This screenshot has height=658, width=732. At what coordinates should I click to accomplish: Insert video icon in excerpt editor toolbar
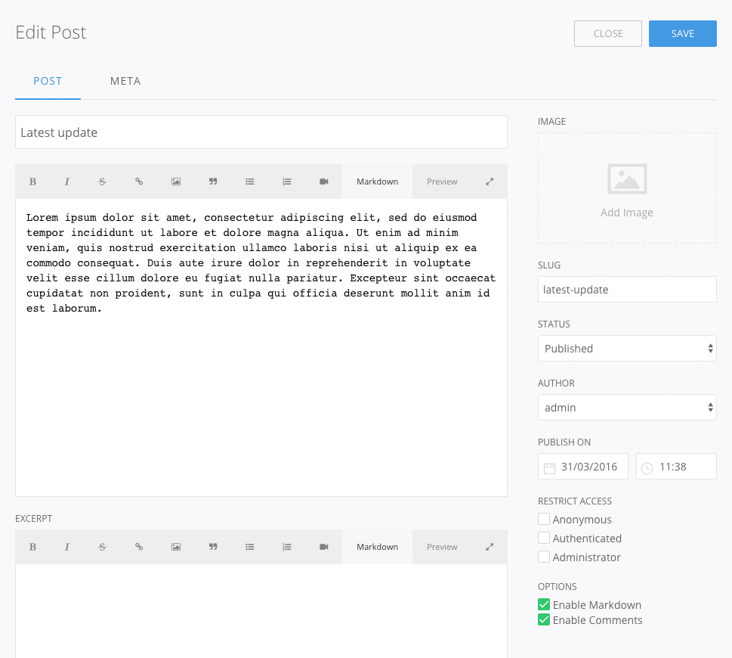pos(324,547)
